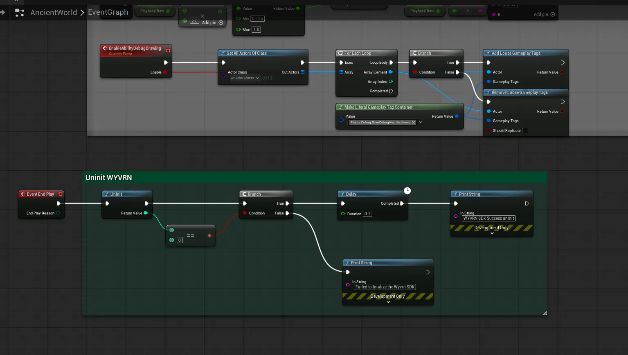This screenshot has width=628, height=355.
Task: Click the False pin on the top Branch node
Action: 457,72
